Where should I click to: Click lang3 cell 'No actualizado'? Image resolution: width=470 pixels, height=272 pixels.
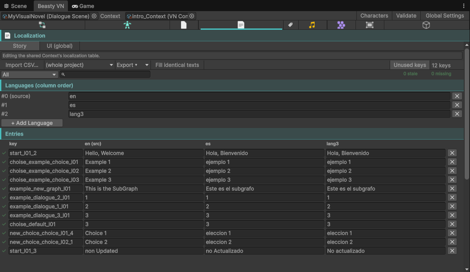pyautogui.click(x=386, y=251)
